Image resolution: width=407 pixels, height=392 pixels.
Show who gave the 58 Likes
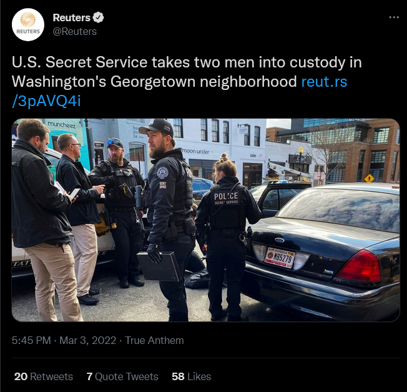191,376
